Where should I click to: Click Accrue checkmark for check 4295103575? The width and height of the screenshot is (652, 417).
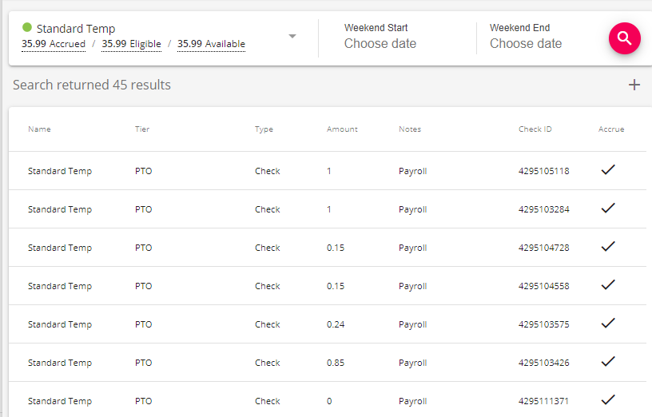(x=608, y=323)
